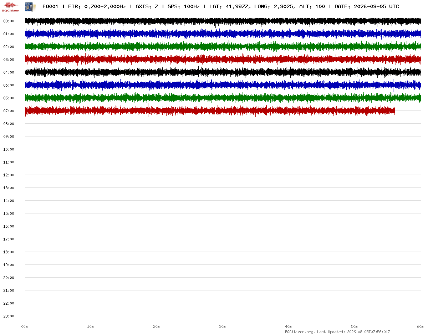Screen dimensions: 428x335
Task: Click the 10m minute axis label
Action: 91,326
